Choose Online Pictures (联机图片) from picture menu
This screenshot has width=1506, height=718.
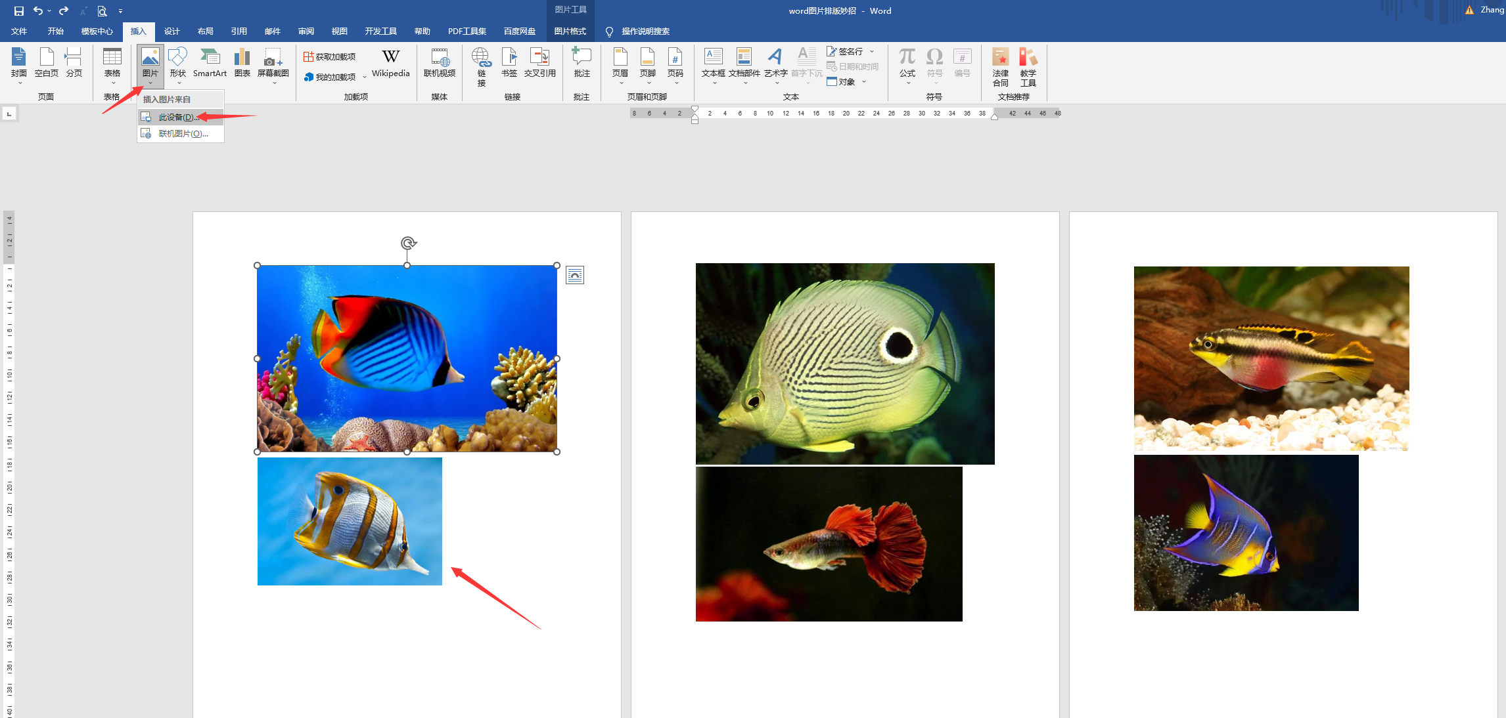pos(181,134)
